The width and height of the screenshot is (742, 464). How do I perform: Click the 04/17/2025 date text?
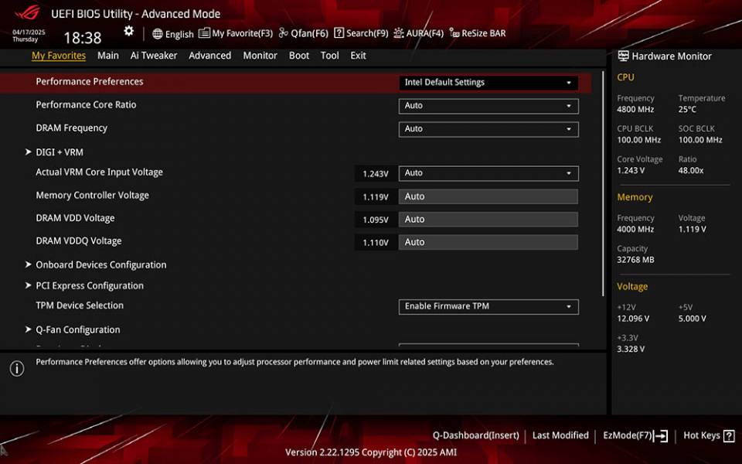click(29, 32)
